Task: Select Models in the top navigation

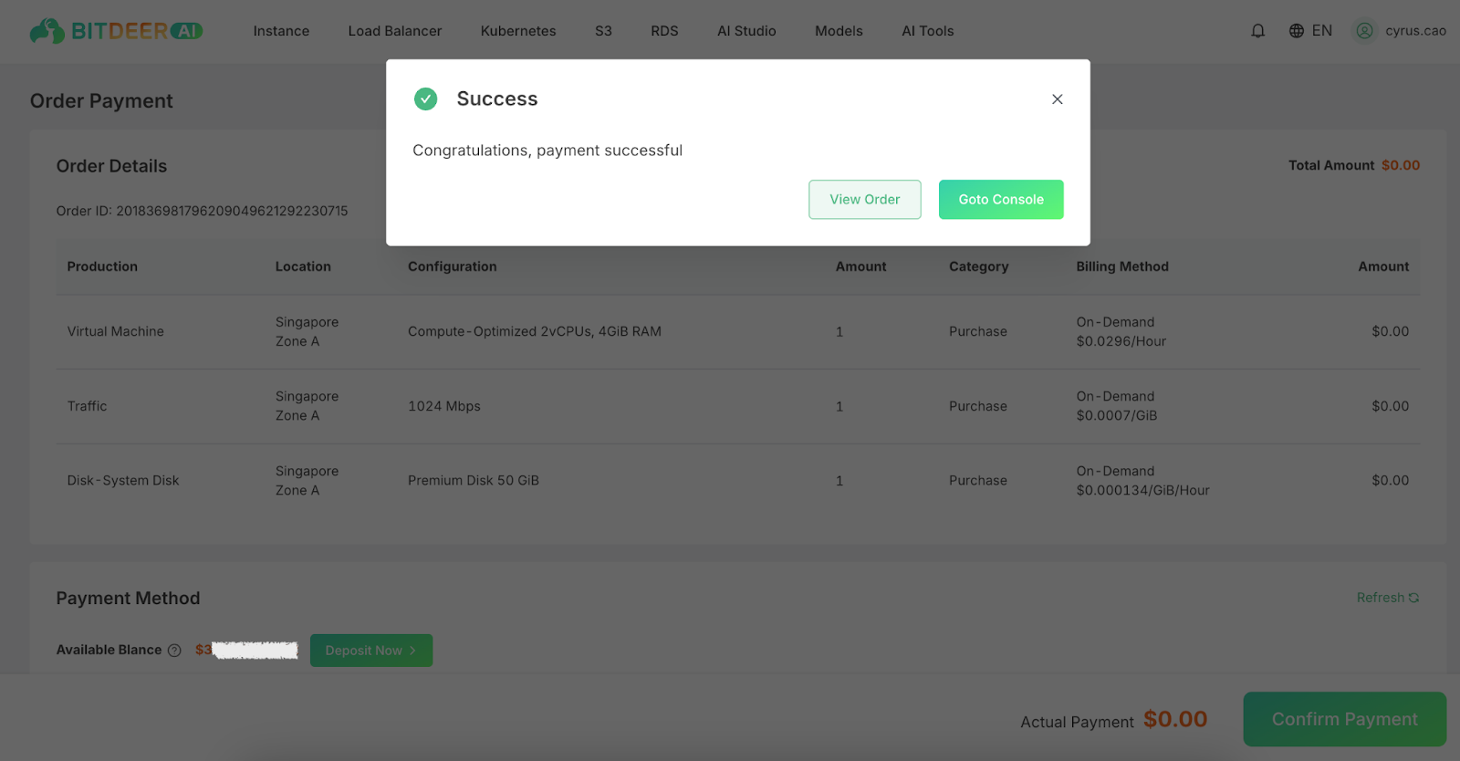Action: [x=839, y=31]
